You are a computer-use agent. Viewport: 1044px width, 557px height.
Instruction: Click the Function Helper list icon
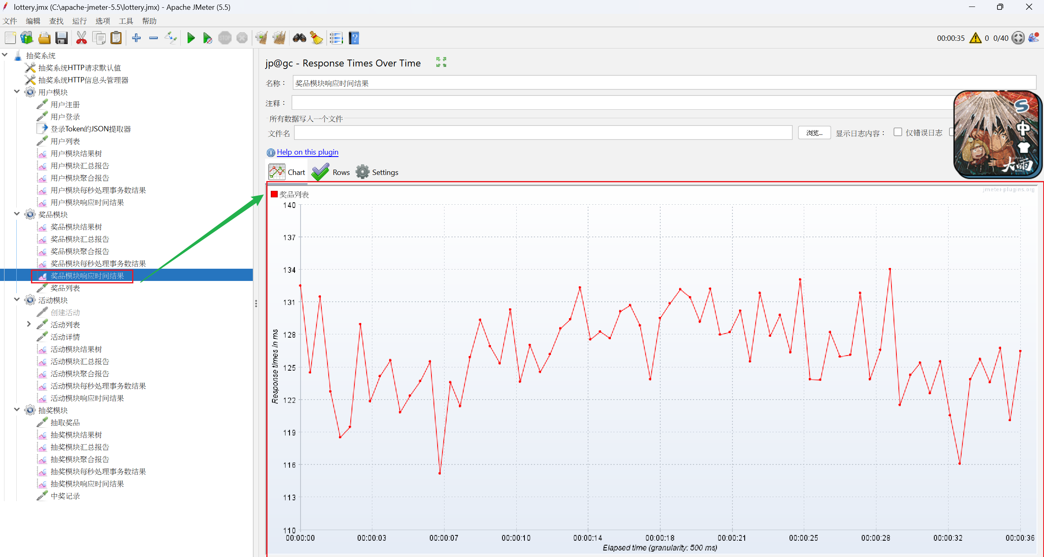336,38
